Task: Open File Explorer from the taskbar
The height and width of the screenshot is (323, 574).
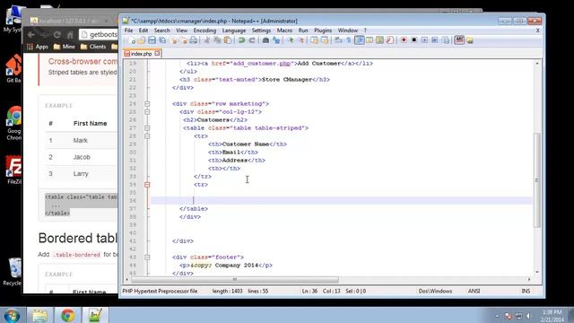Action: pyautogui.click(x=39, y=315)
